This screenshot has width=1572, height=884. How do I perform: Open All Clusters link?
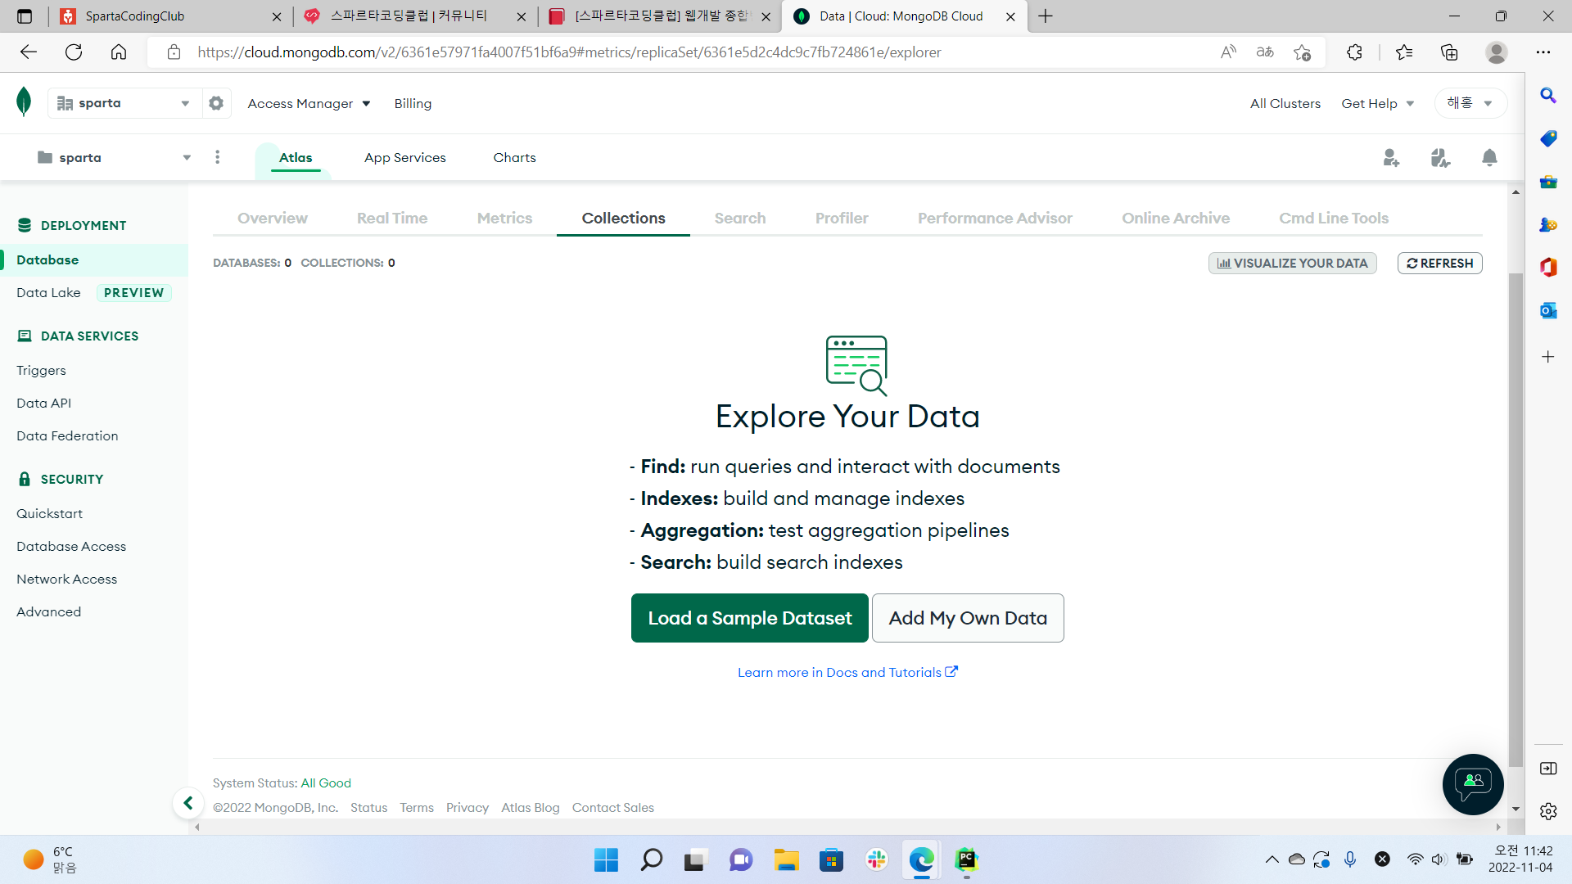(1285, 104)
